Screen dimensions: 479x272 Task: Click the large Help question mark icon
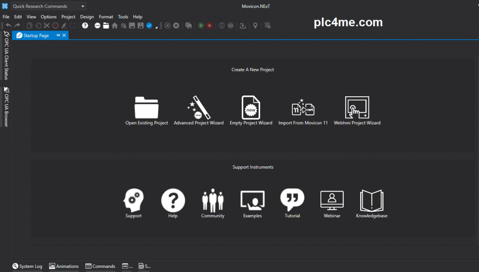pos(173,200)
